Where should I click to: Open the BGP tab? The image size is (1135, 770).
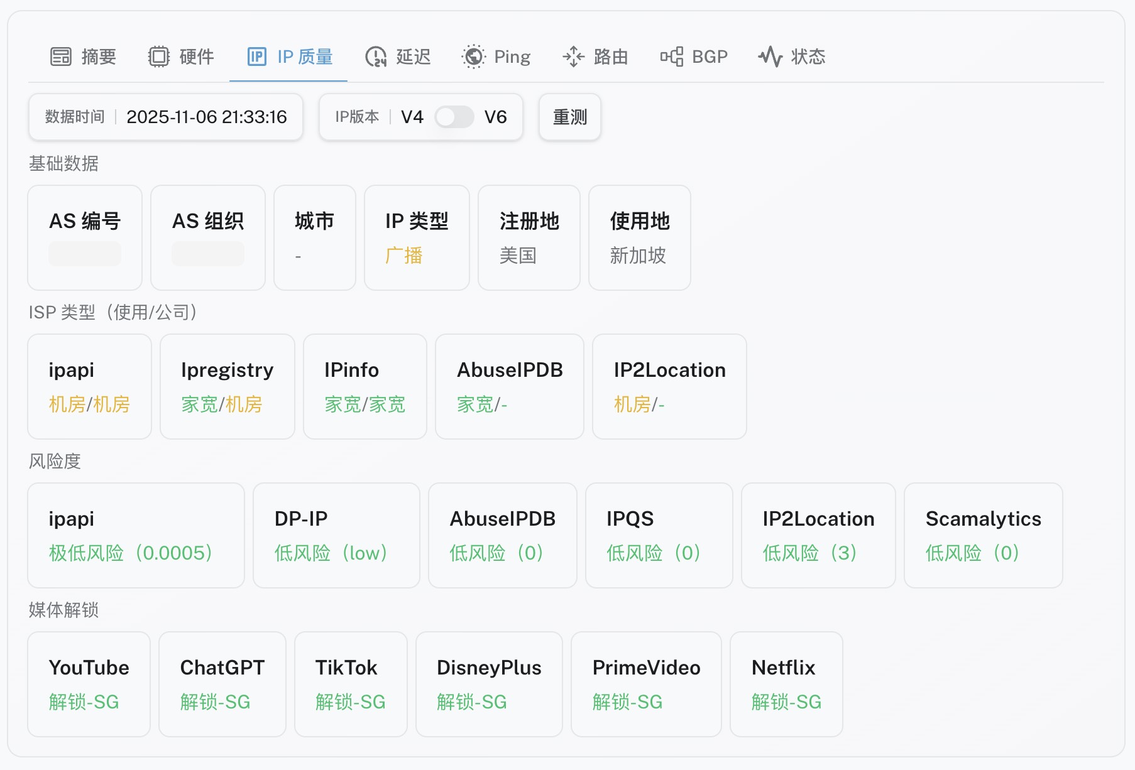[709, 57]
